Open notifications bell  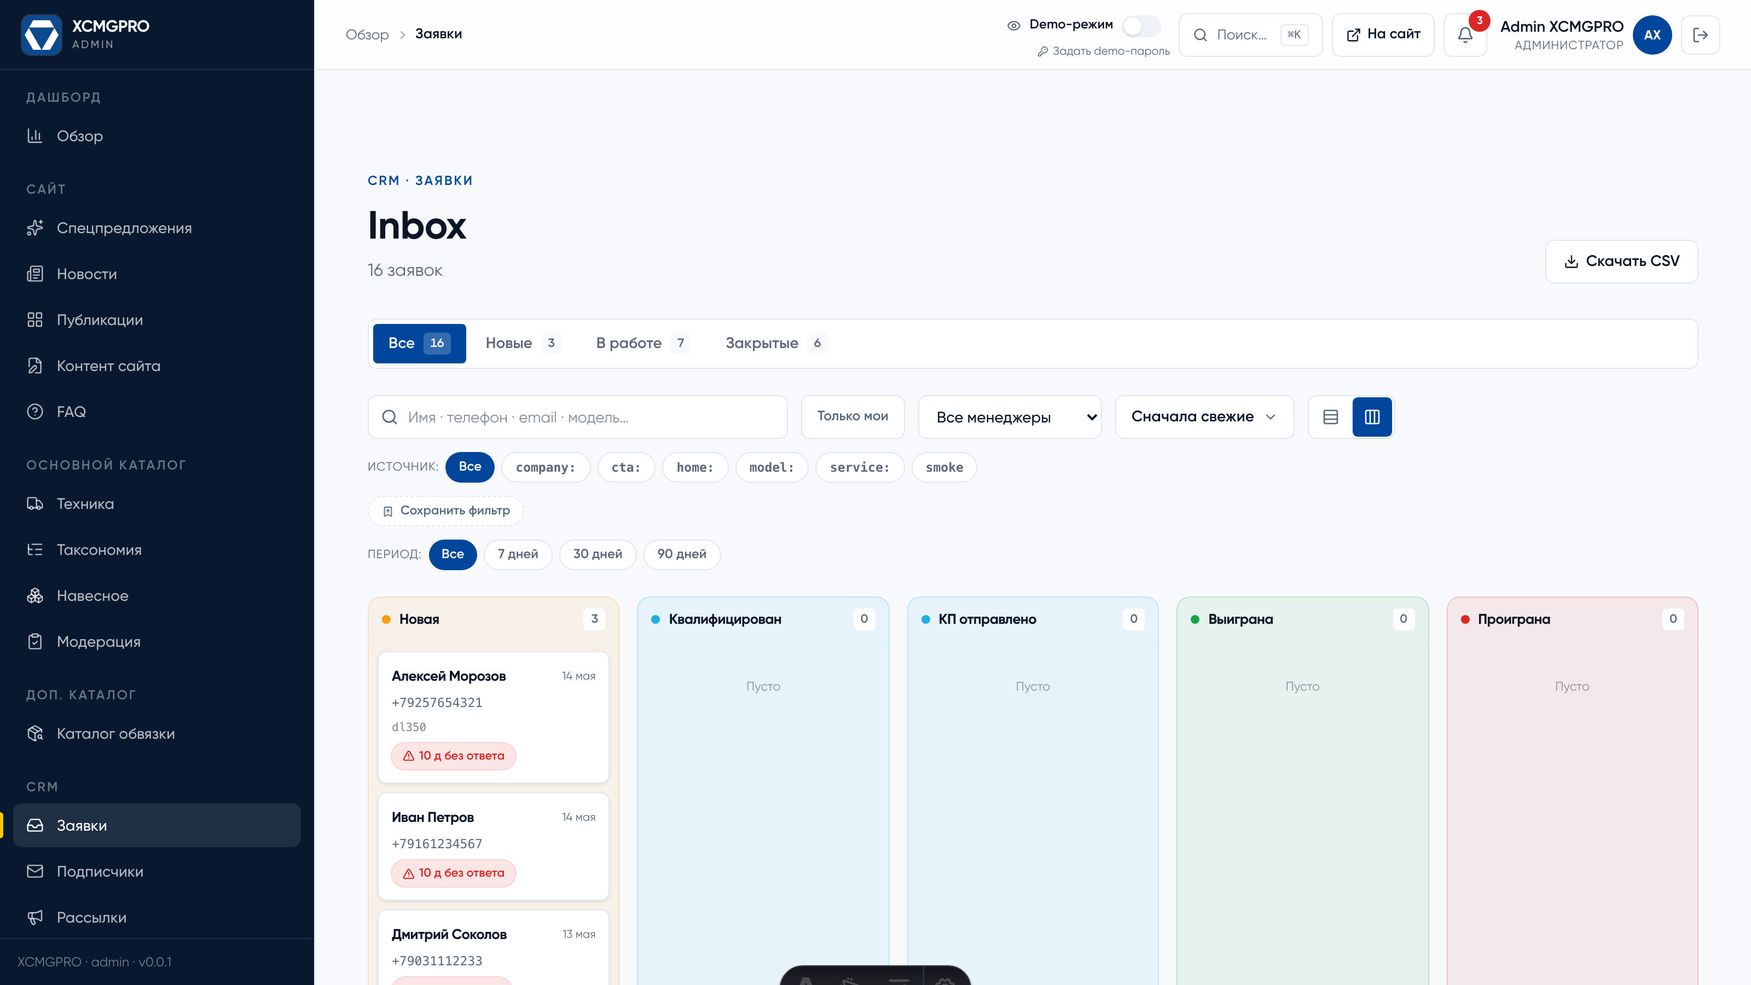point(1465,34)
